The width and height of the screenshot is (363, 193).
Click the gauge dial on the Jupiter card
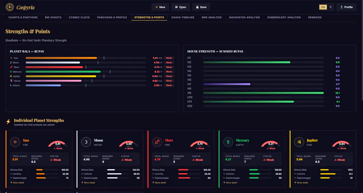pos(342,144)
